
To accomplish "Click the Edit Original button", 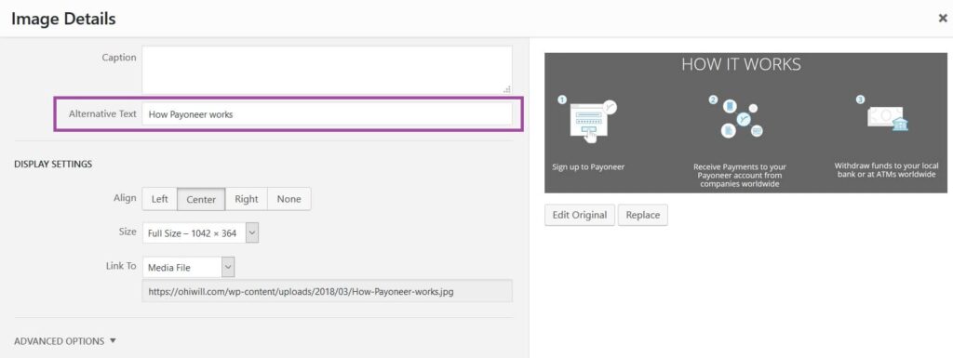I will 580,215.
